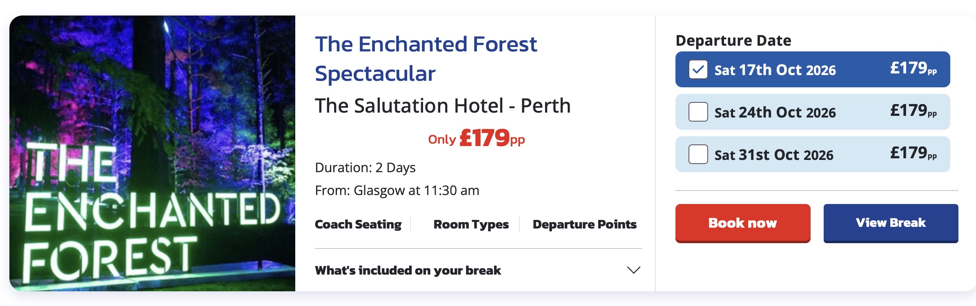Click The Salutation Hotel - Perth text
Viewport: 976px width, 306px height.
[443, 106]
